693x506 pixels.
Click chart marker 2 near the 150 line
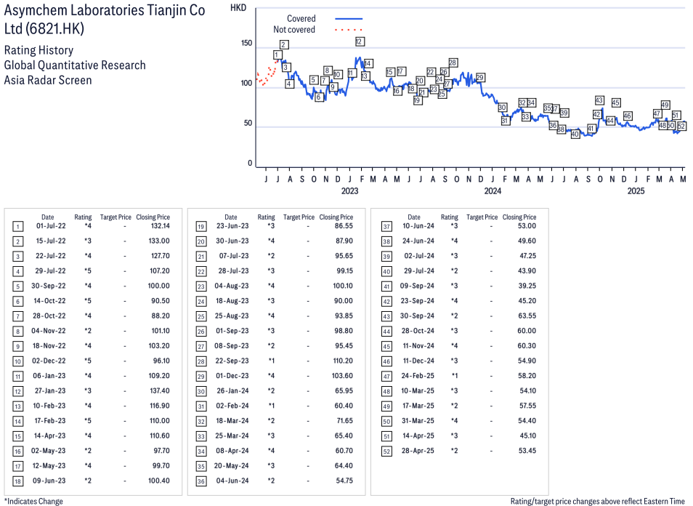284,44
